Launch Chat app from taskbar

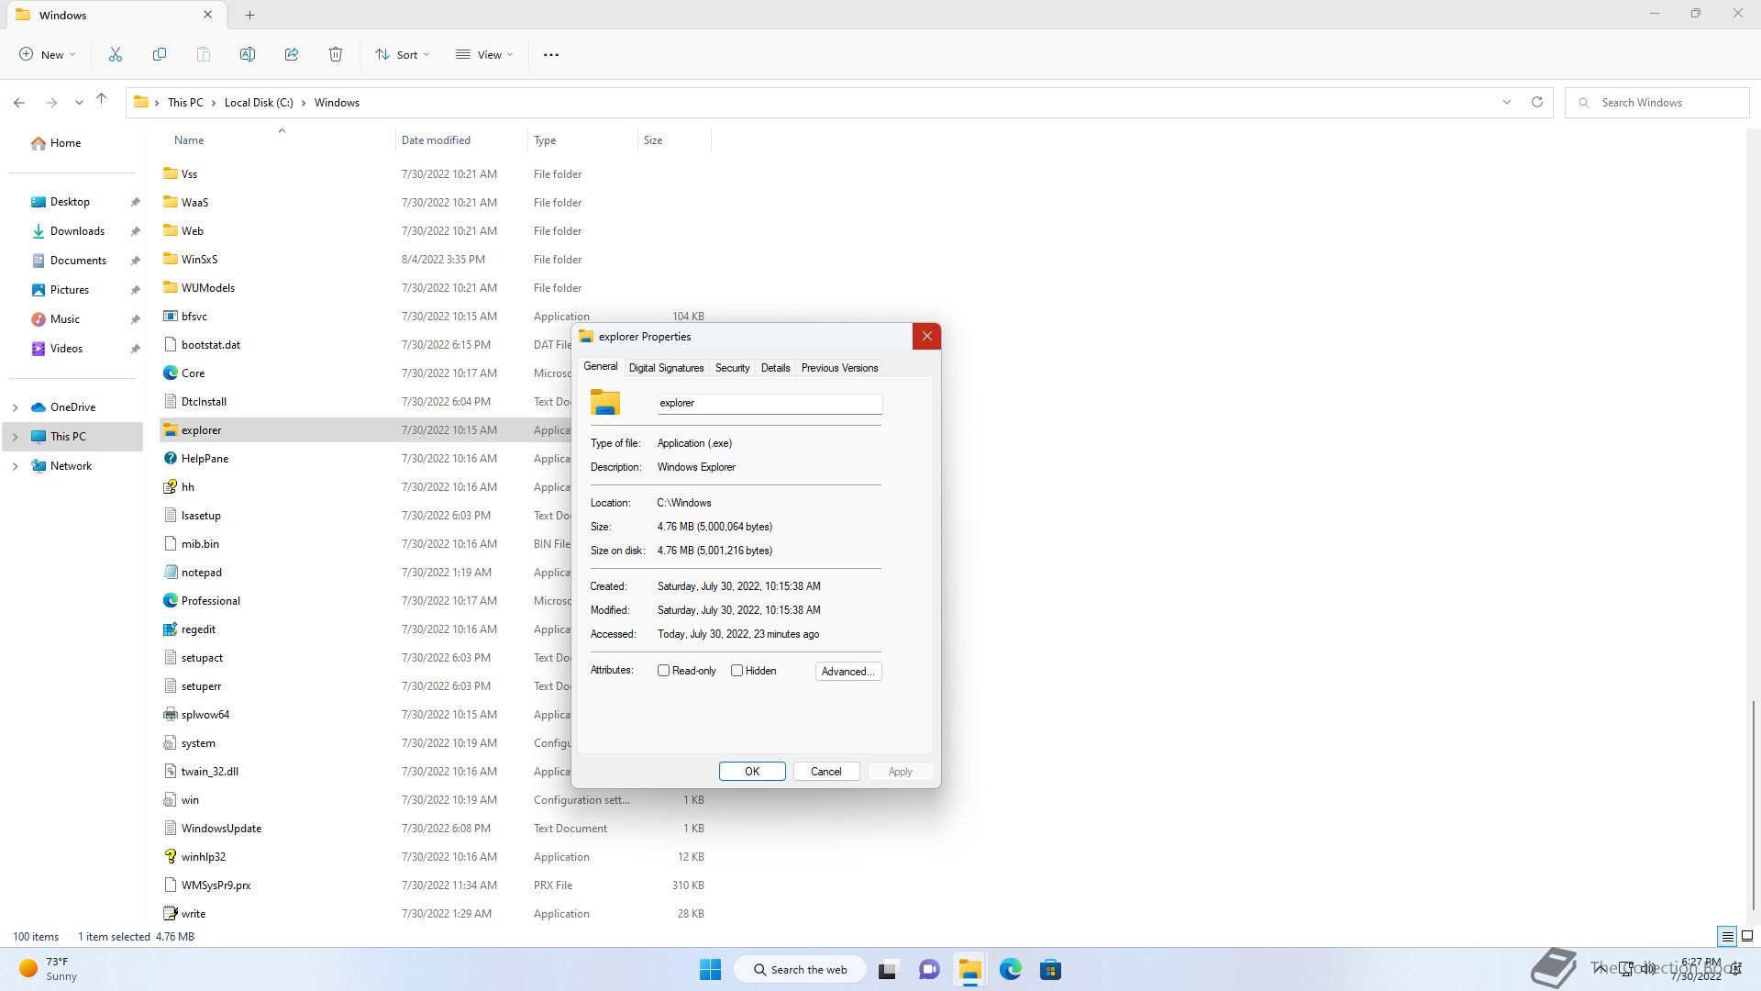coord(930,970)
